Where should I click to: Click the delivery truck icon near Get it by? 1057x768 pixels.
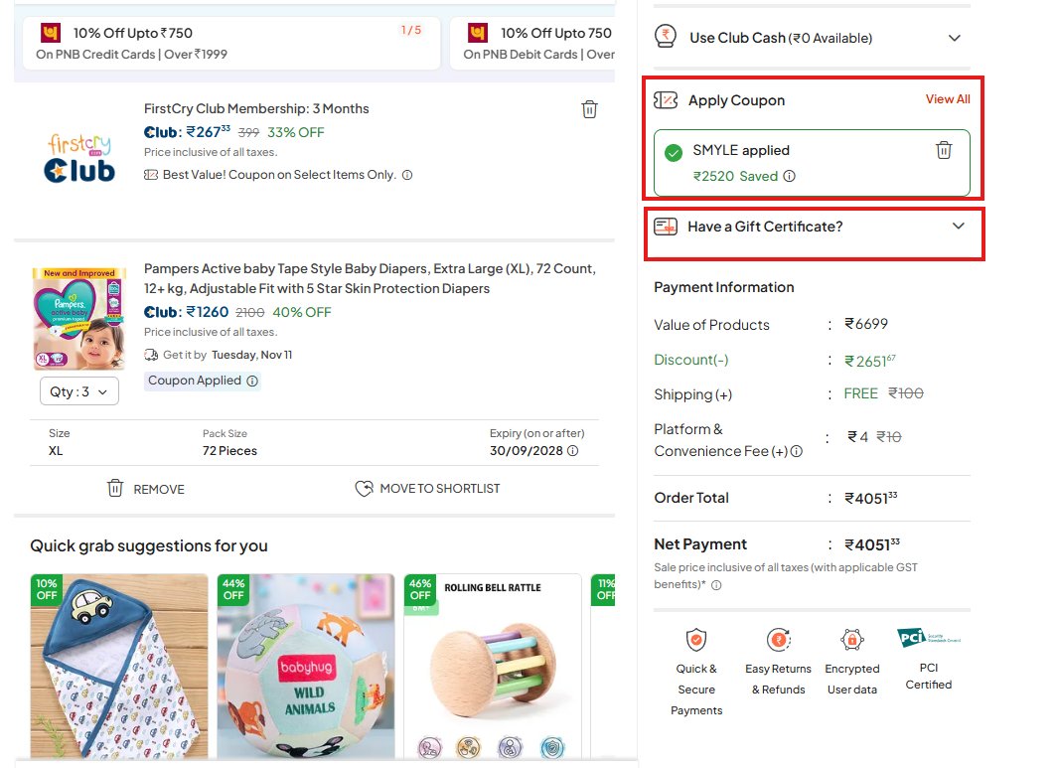151,355
